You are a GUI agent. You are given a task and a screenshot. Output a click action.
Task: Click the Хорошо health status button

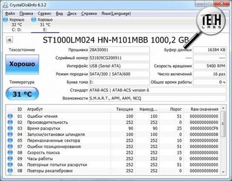(x=22, y=64)
